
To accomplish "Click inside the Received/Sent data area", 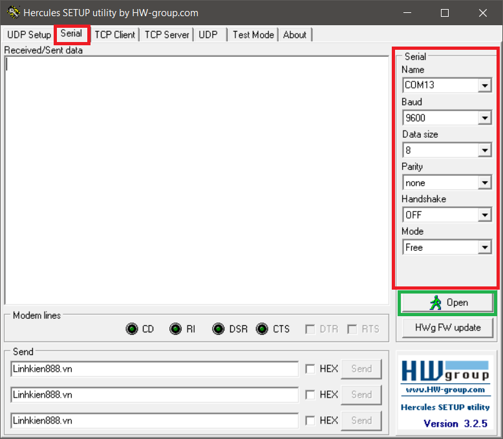I will coord(197,180).
